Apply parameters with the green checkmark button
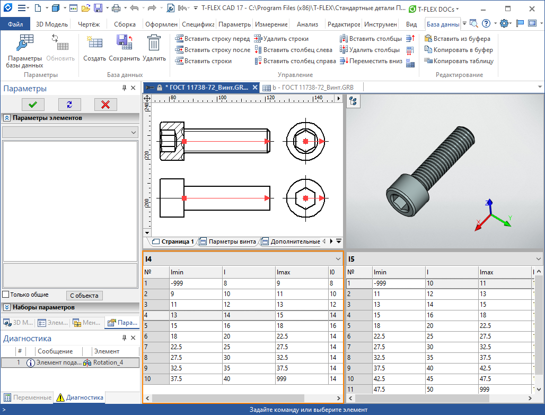 pos(32,104)
